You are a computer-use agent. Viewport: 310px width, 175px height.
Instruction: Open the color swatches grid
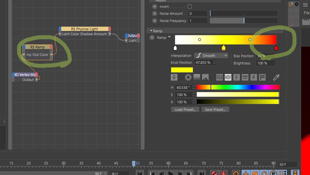tap(262, 77)
